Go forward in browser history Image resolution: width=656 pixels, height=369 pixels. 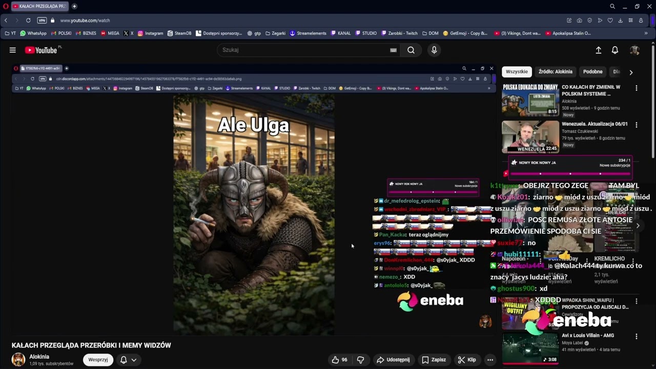(16, 20)
